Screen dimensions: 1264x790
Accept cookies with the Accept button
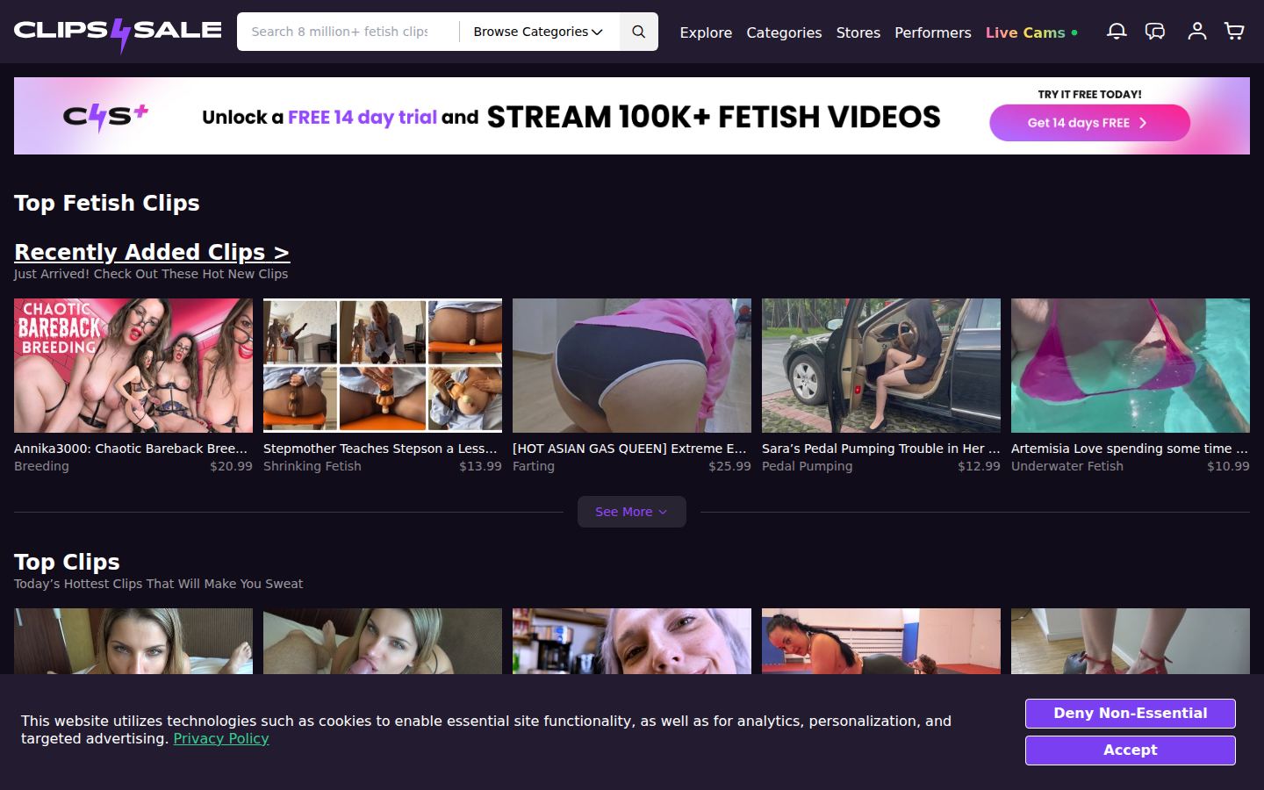coord(1131,750)
